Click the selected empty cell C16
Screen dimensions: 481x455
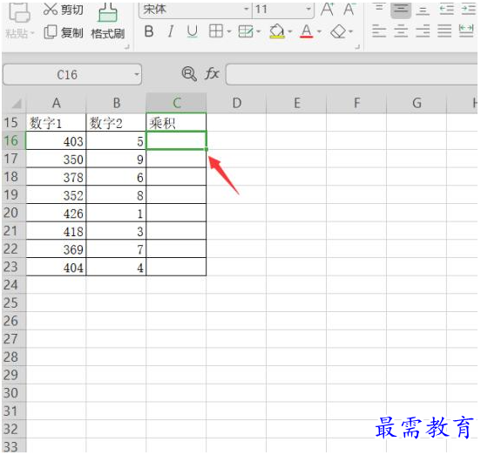[176, 141]
